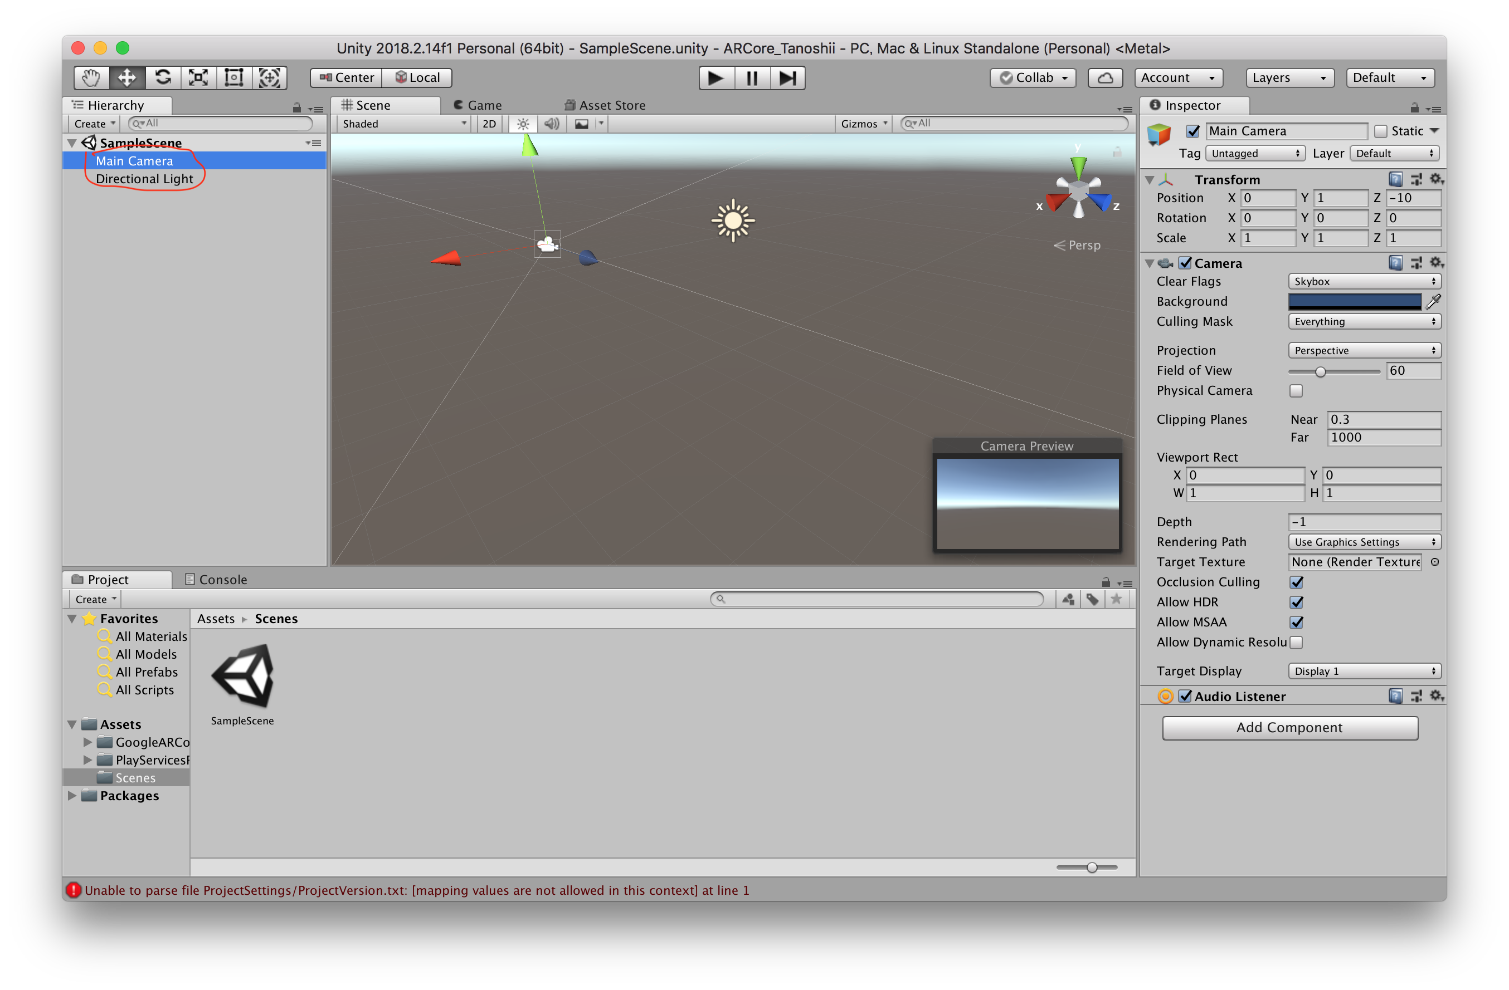Screen dimensions: 1509x990
Task: Toggle scene audio speaker icon
Action: pos(552,124)
